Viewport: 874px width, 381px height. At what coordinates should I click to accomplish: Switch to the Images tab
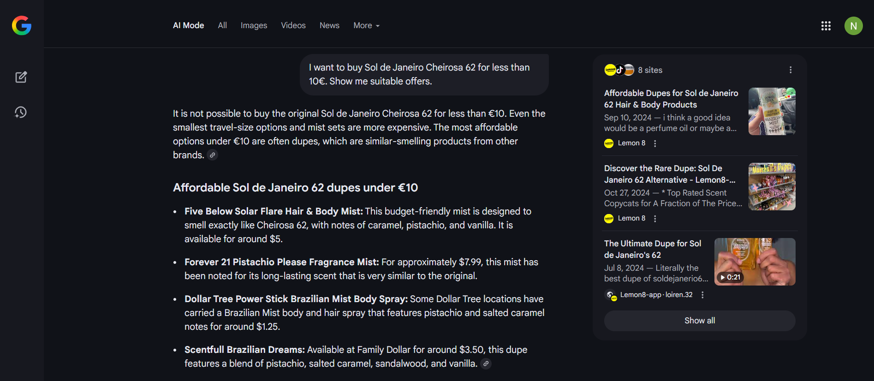coord(254,25)
